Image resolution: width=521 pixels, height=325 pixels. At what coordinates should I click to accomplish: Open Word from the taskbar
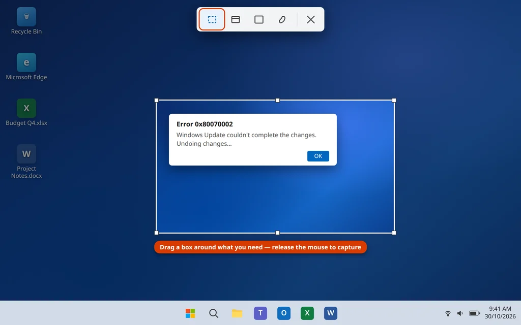click(x=331, y=313)
